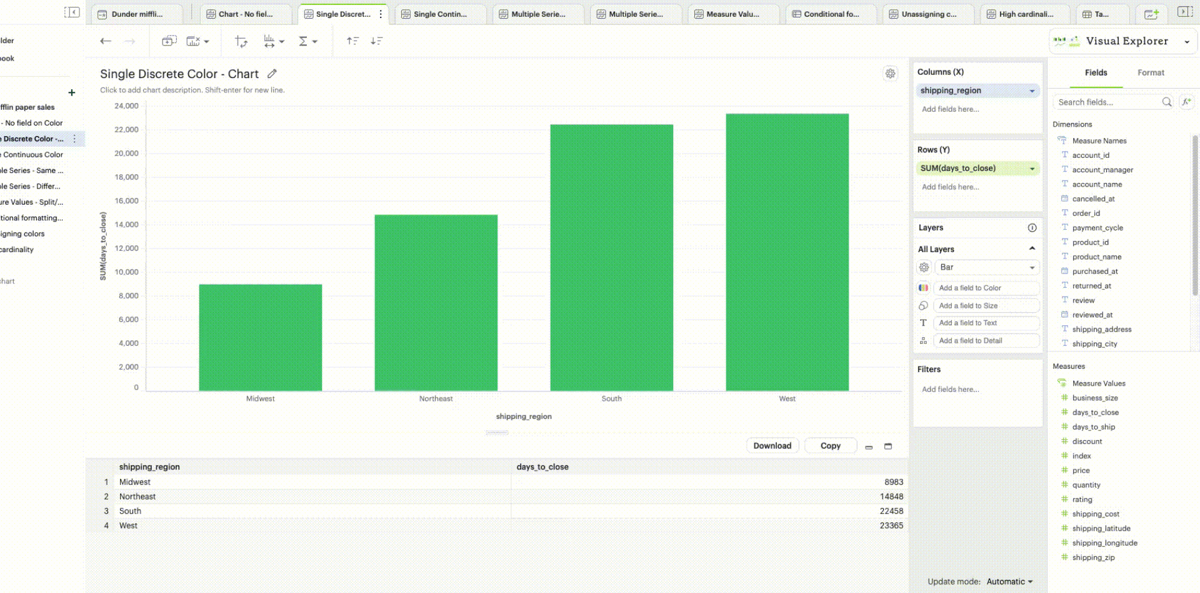Click the Layers info icon
1200x593 pixels.
(1032, 228)
